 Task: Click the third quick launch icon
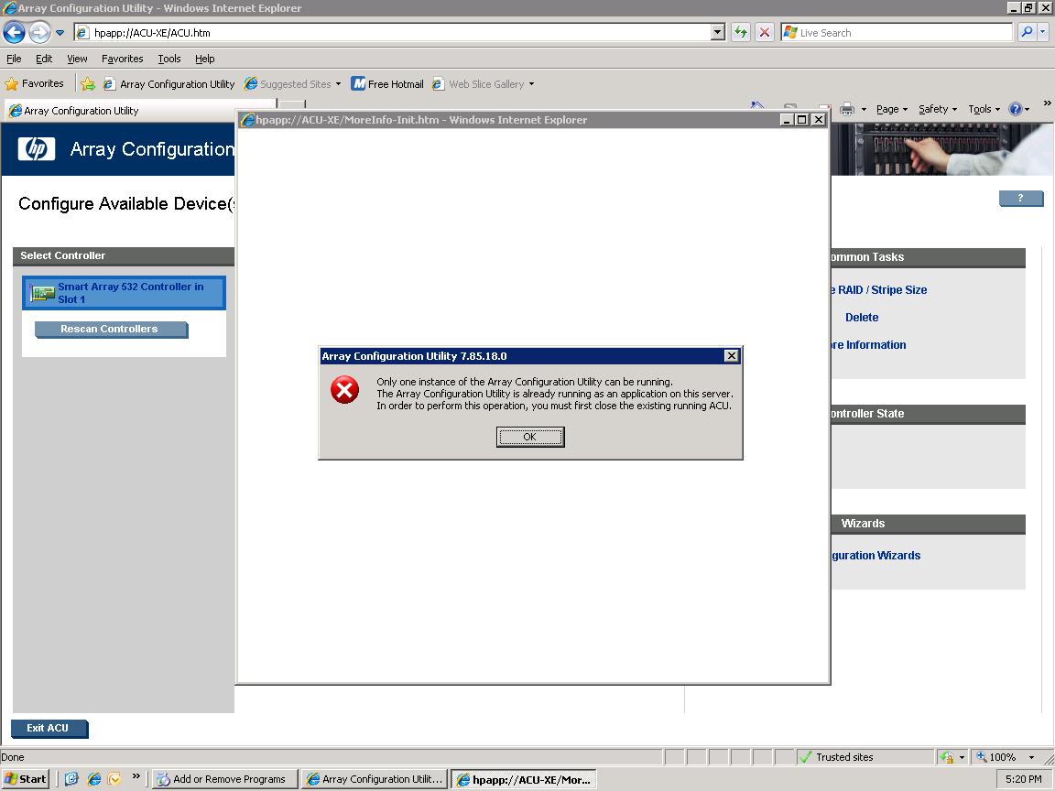[x=114, y=779]
